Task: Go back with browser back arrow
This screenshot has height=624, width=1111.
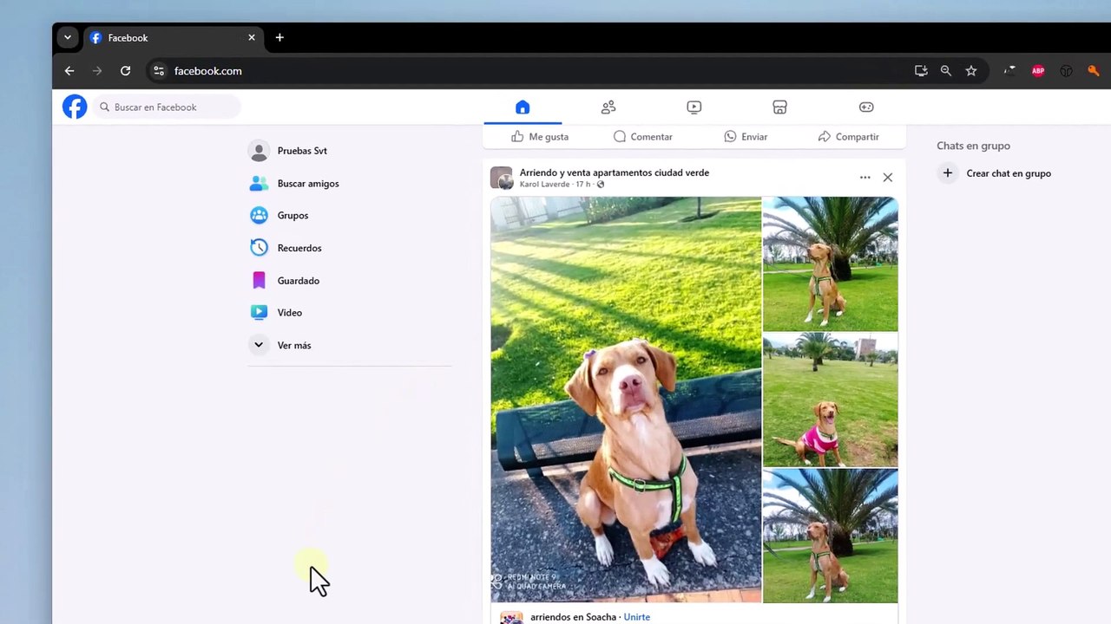Action: [69, 71]
